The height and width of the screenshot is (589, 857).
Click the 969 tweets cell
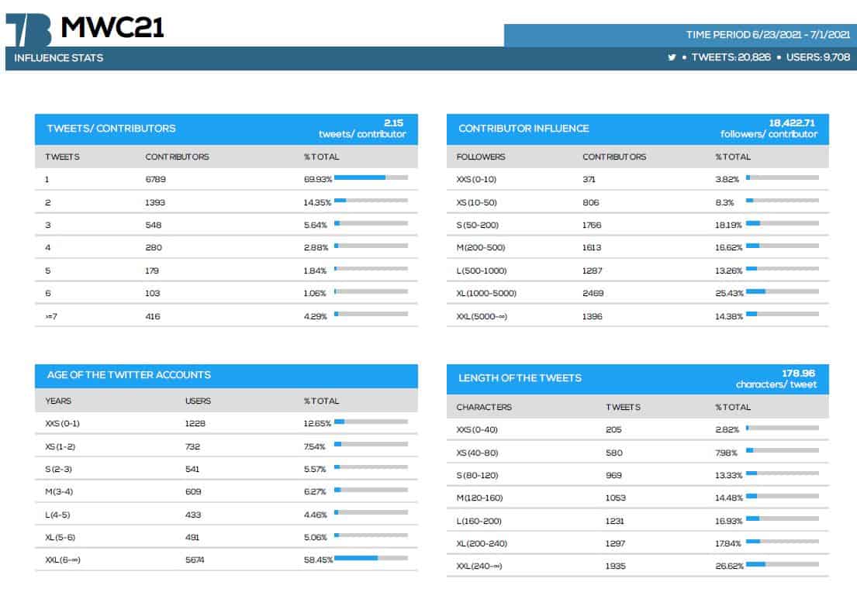pyautogui.click(x=613, y=475)
